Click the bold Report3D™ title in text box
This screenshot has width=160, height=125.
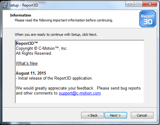click(x=27, y=43)
